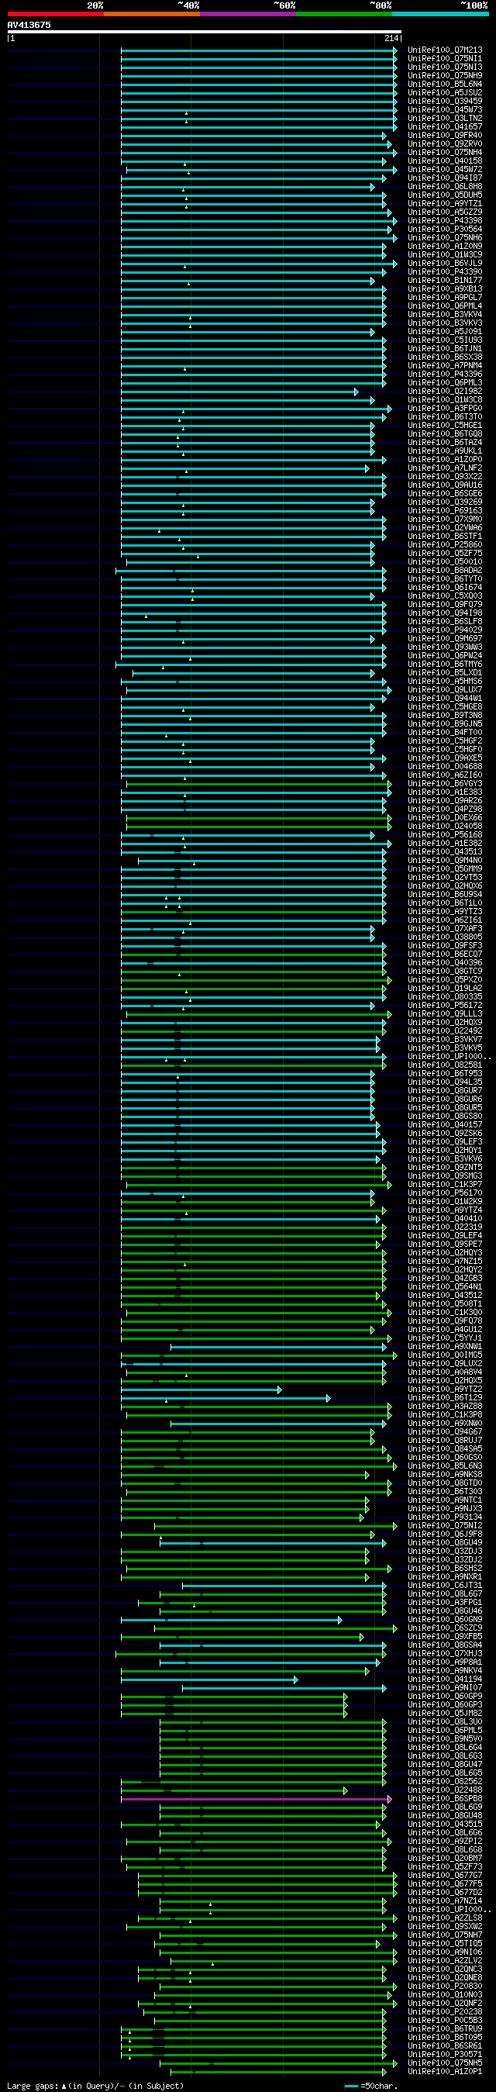Screen dimensions: 496x2092
Task: Click the white query sequence bar
Action: [x=205, y=32]
